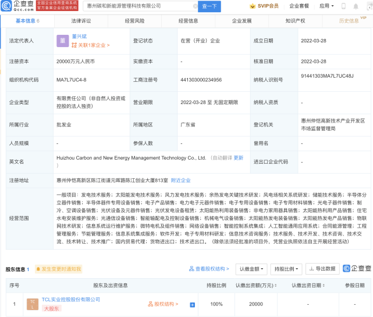Clear the search box with the X icon
This screenshot has height=317, width=373.
pos(195,6)
